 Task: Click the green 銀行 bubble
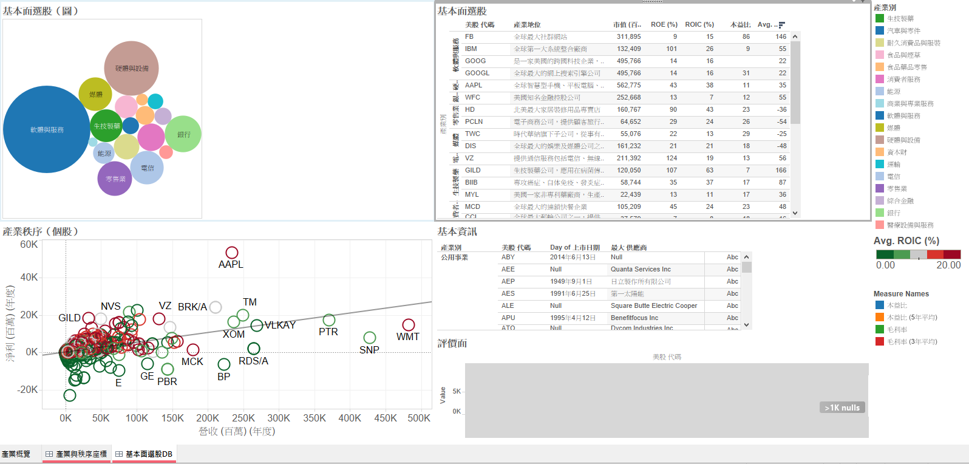(x=183, y=134)
